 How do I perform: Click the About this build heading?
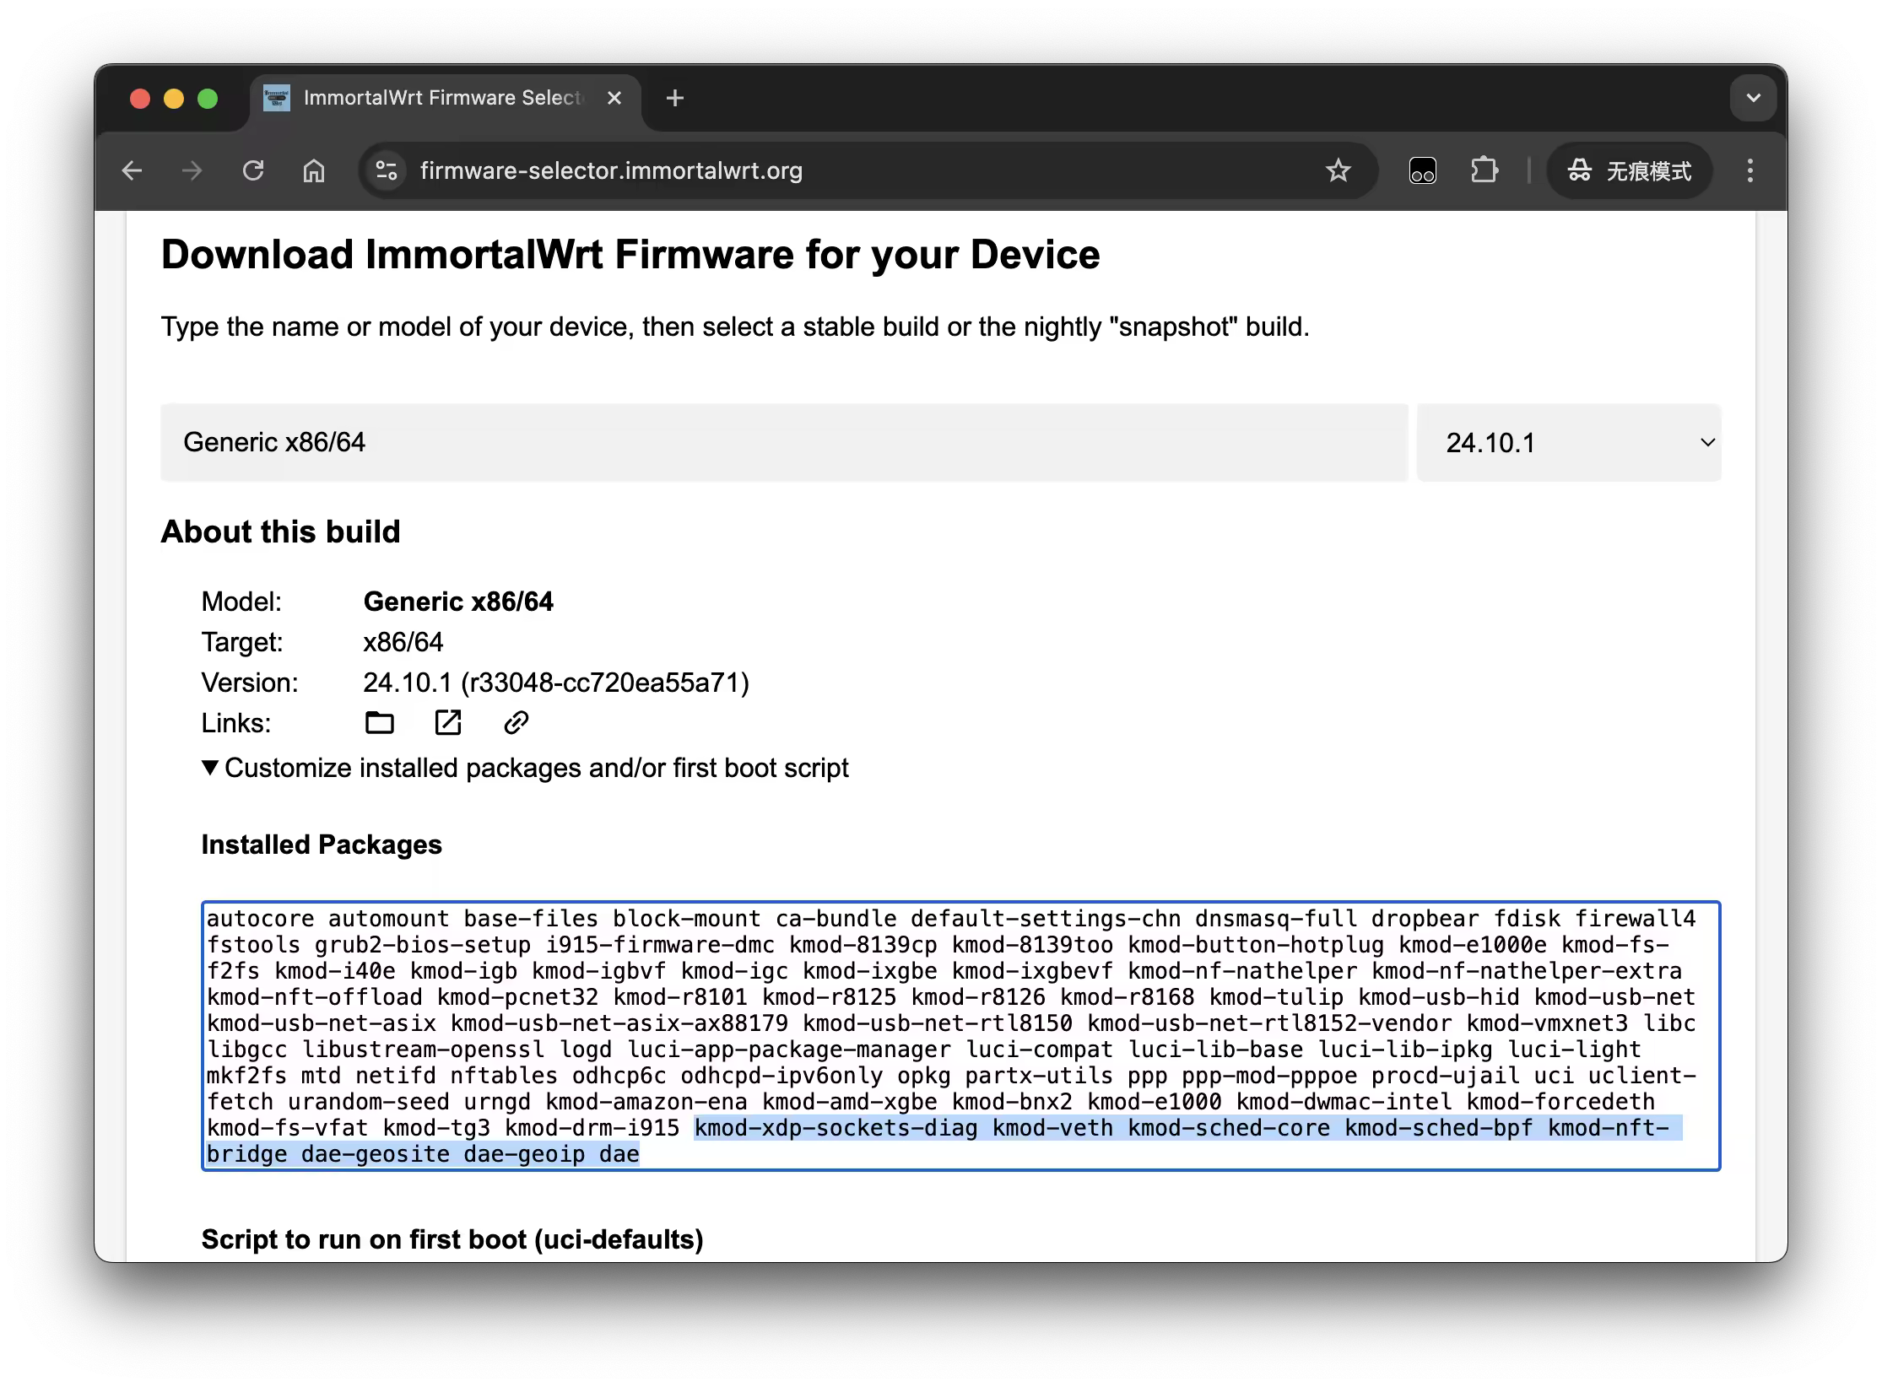click(280, 532)
